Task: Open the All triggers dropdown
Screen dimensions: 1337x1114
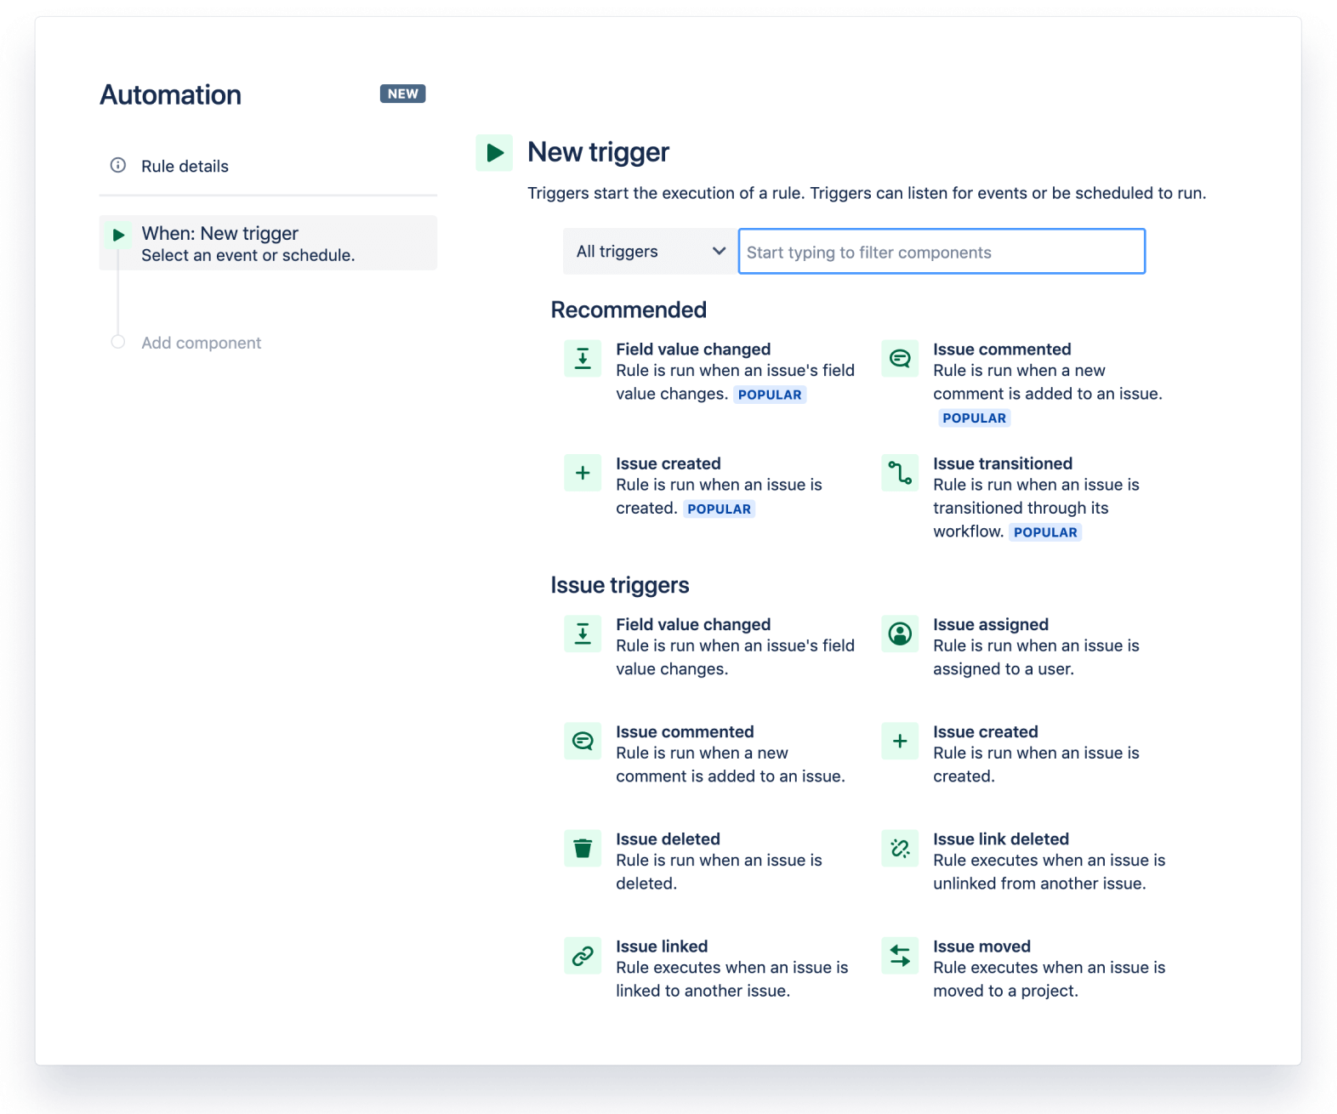Action: click(x=650, y=252)
